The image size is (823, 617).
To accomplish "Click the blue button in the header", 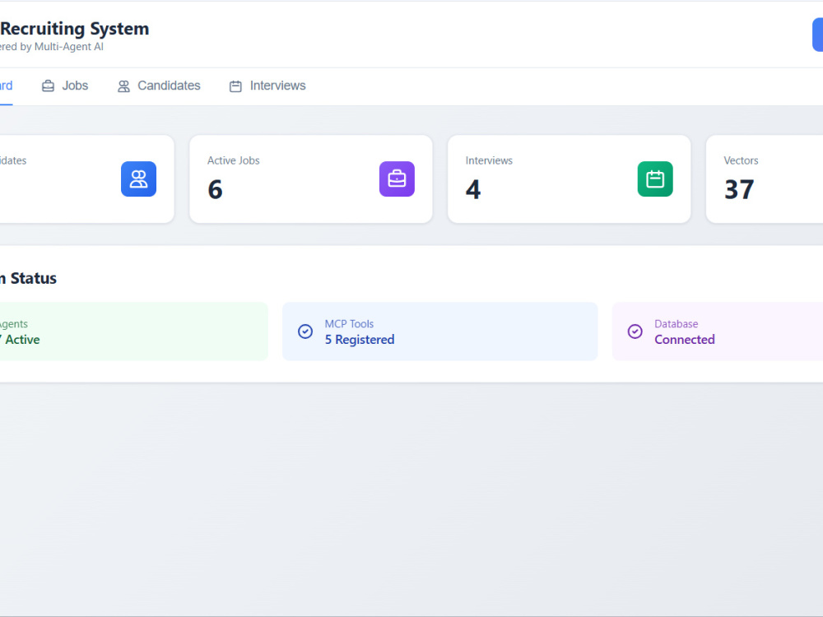I will [x=818, y=35].
